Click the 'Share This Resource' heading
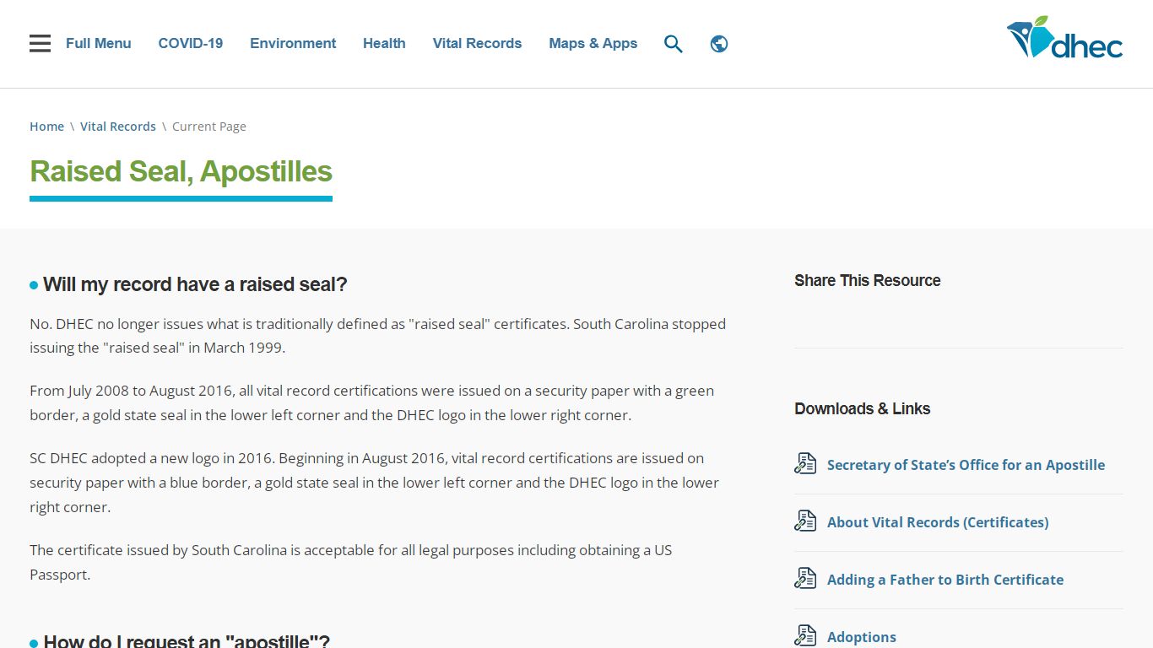The width and height of the screenshot is (1153, 648). point(868,281)
